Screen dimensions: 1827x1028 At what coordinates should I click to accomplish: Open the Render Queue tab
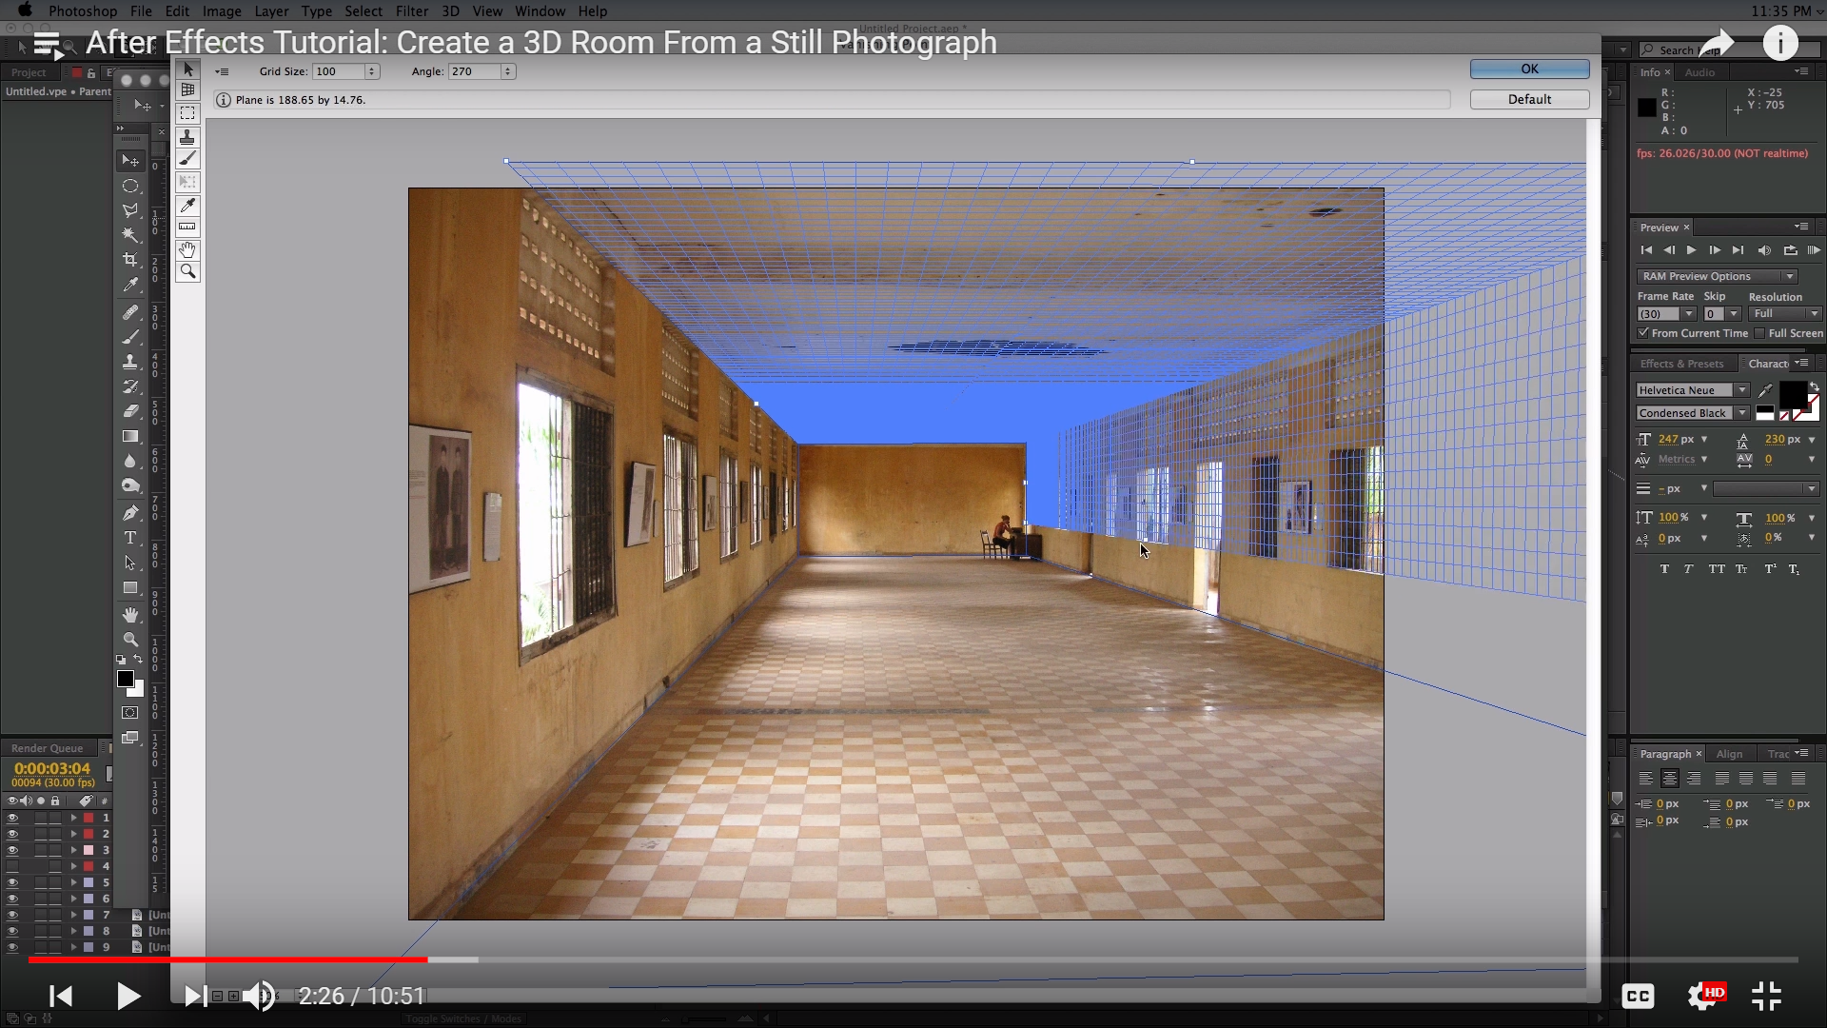[x=48, y=748]
